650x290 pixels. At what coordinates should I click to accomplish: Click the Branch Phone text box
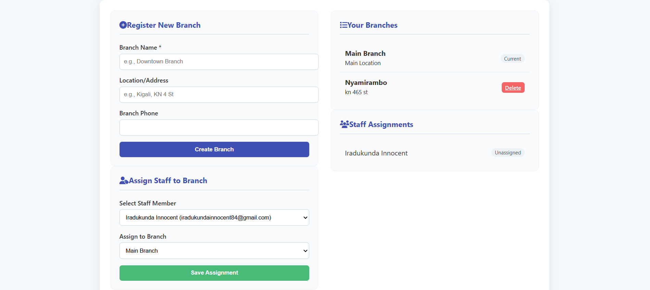click(218, 127)
